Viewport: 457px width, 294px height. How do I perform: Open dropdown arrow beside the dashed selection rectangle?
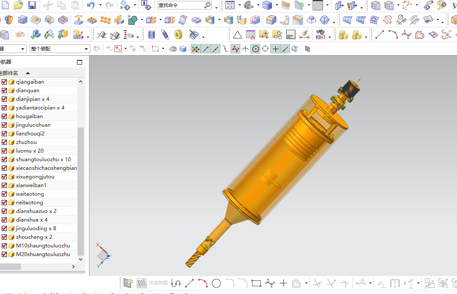tap(163, 49)
